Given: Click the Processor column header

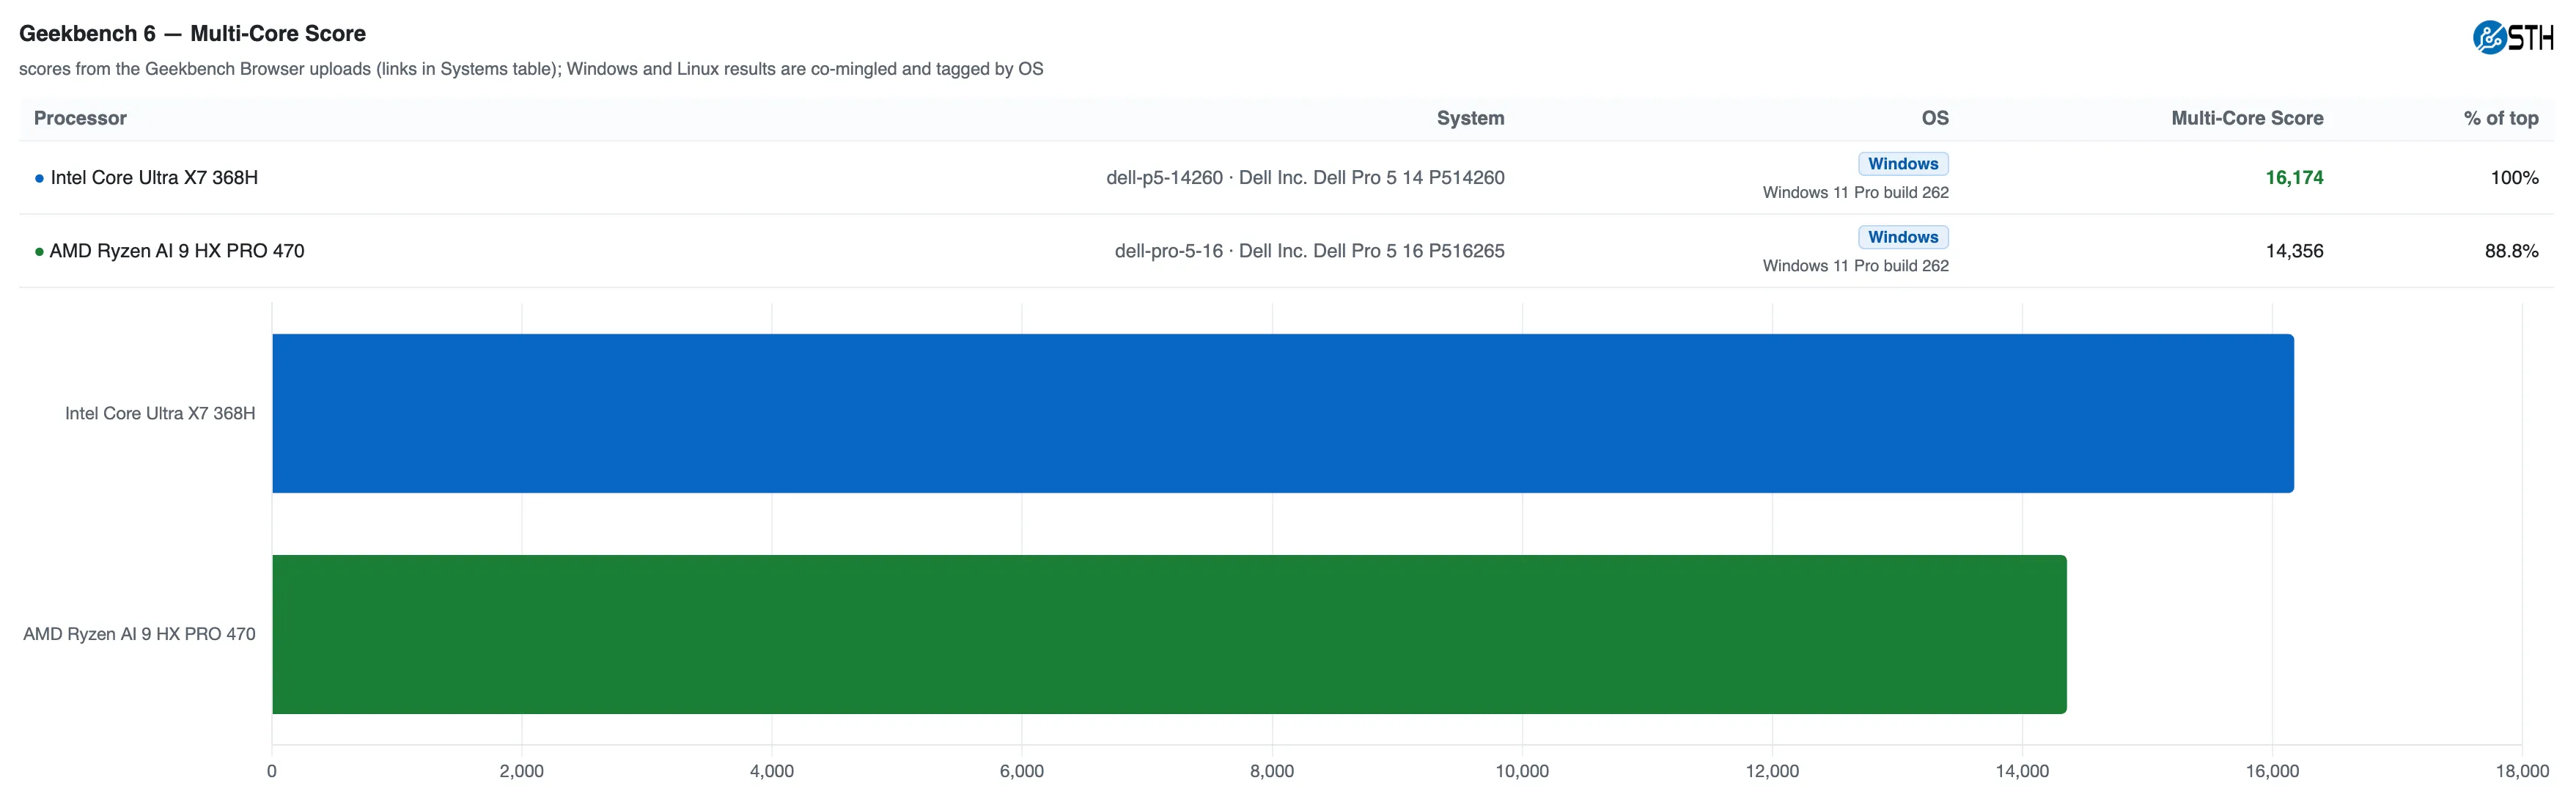Looking at the screenshot, I should [x=80, y=118].
